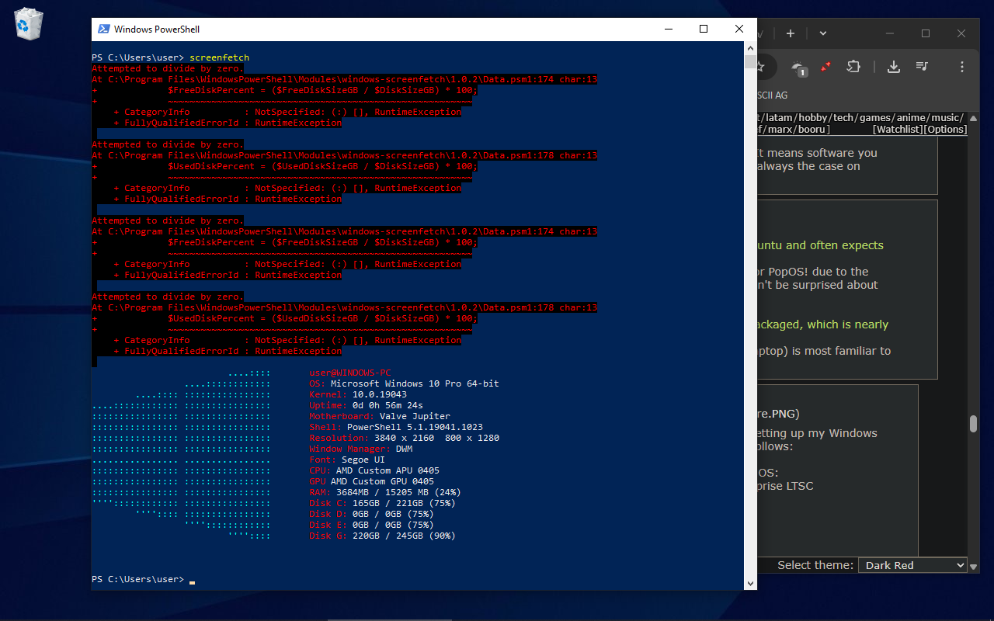The image size is (994, 621).
Task: Open the Select theme dropdown
Action: pyautogui.click(x=912, y=565)
